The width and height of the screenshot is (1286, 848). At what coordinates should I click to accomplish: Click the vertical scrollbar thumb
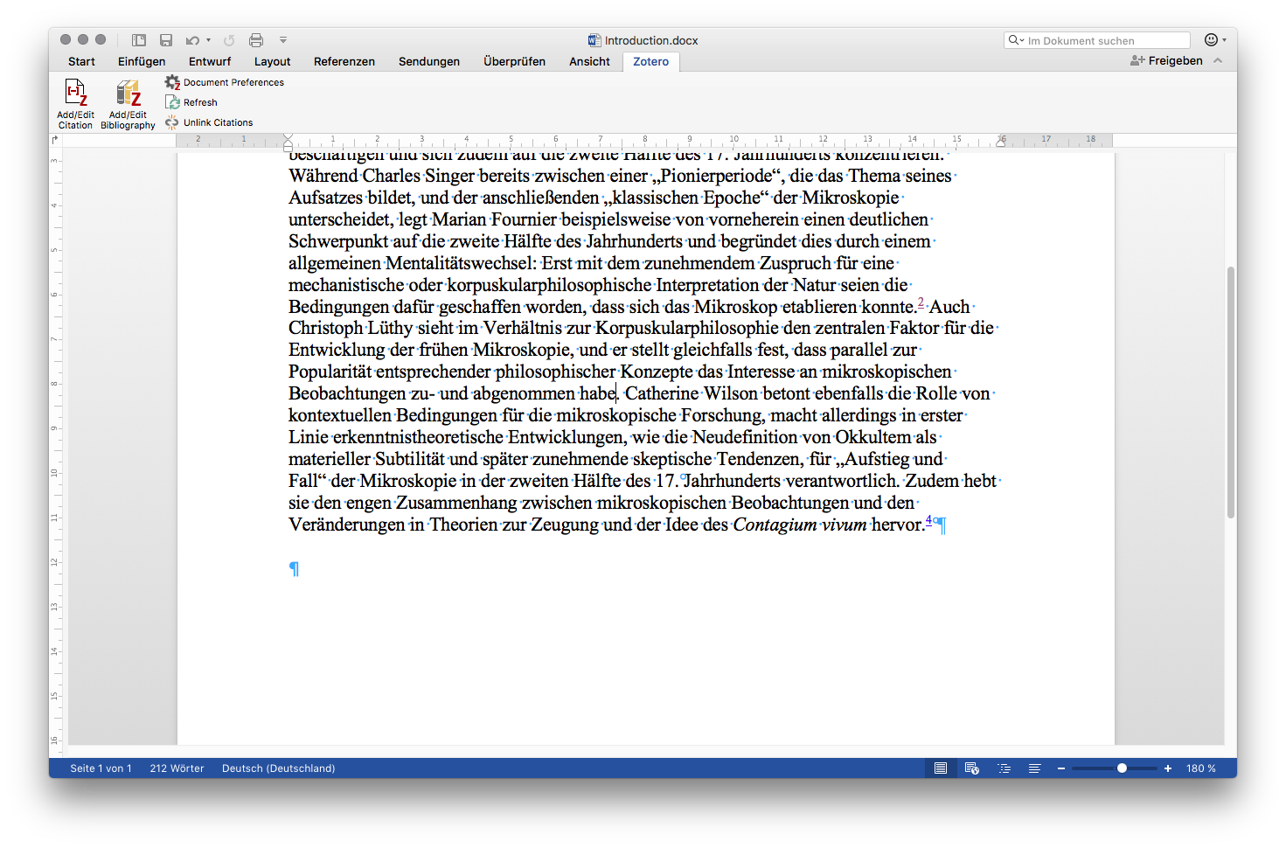(1231, 393)
